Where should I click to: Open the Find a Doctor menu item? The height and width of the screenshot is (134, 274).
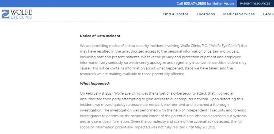point(175,14)
